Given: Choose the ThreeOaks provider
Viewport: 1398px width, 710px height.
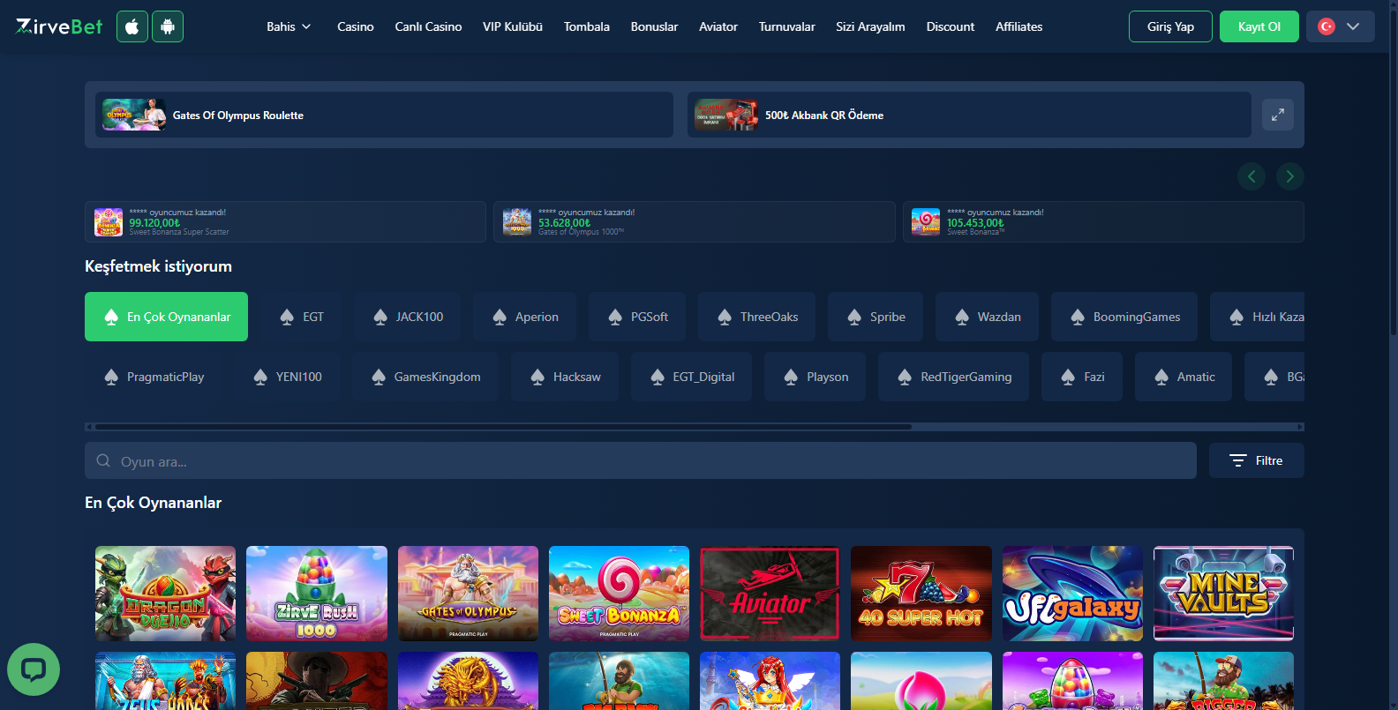Looking at the screenshot, I should pyautogui.click(x=756, y=317).
